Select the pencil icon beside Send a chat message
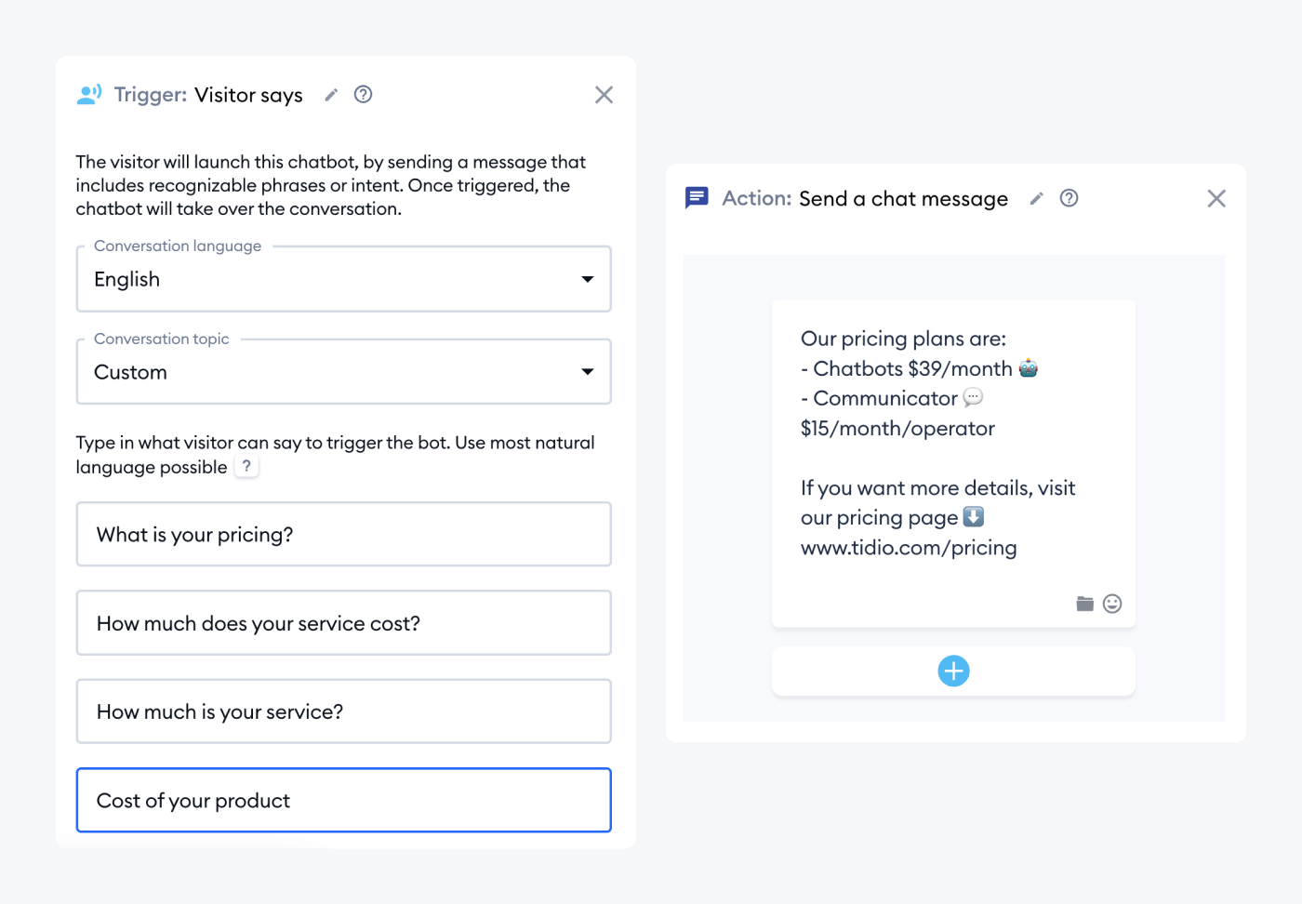The width and height of the screenshot is (1302, 904). click(1036, 198)
